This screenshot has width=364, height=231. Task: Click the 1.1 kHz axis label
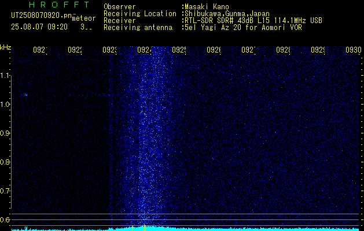(5, 76)
